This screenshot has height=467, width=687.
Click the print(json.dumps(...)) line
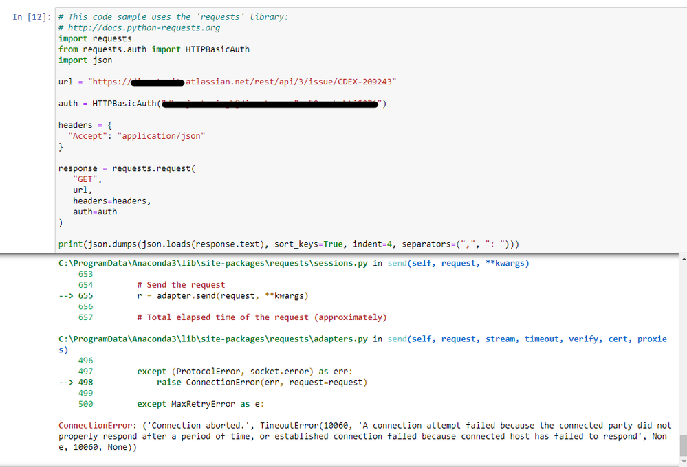[289, 244]
